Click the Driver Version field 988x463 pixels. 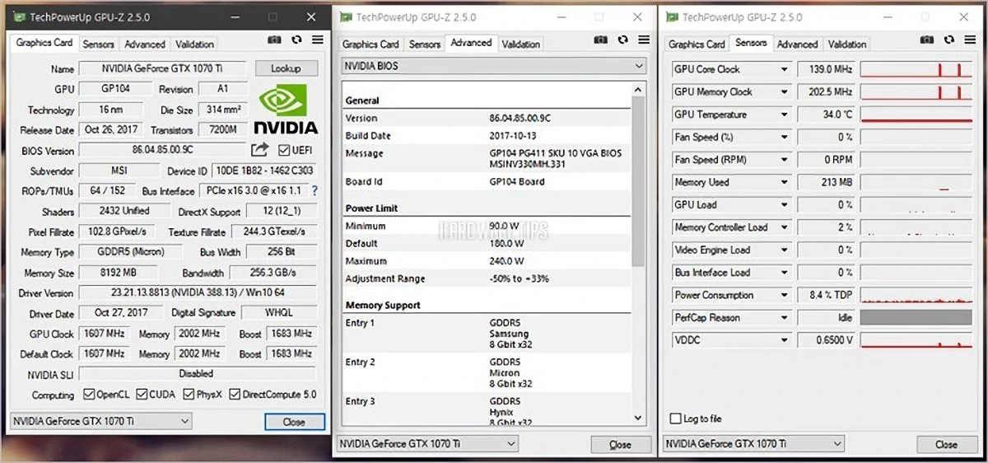tap(198, 292)
